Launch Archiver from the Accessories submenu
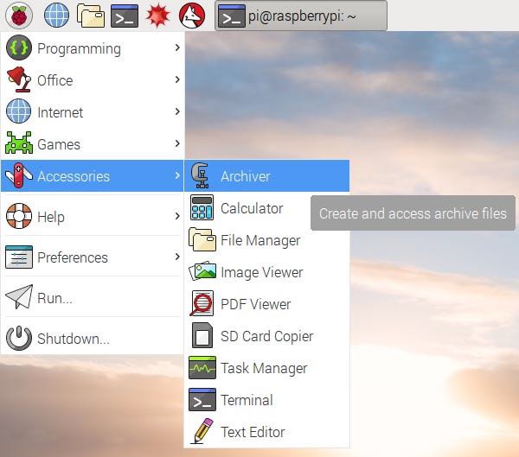Viewport: 519px width, 457px height. coord(266,175)
